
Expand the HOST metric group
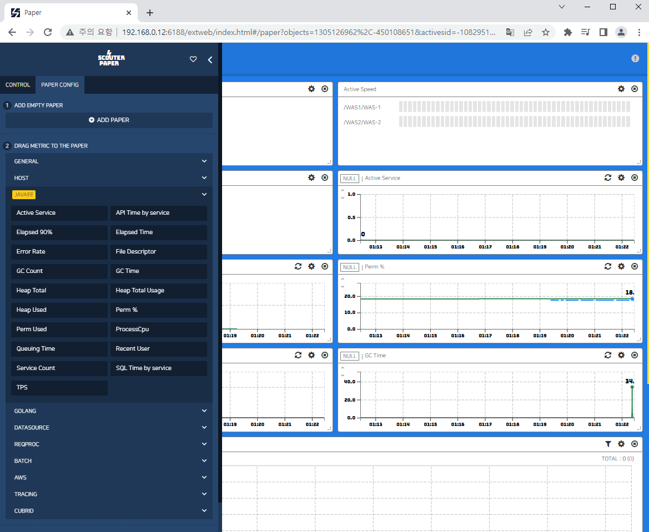[x=109, y=178]
